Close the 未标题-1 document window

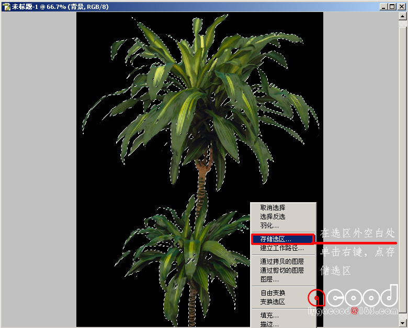click(x=402, y=7)
